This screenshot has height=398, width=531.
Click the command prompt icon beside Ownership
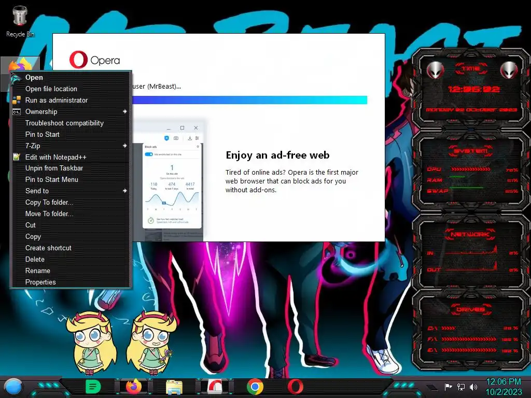(16, 112)
